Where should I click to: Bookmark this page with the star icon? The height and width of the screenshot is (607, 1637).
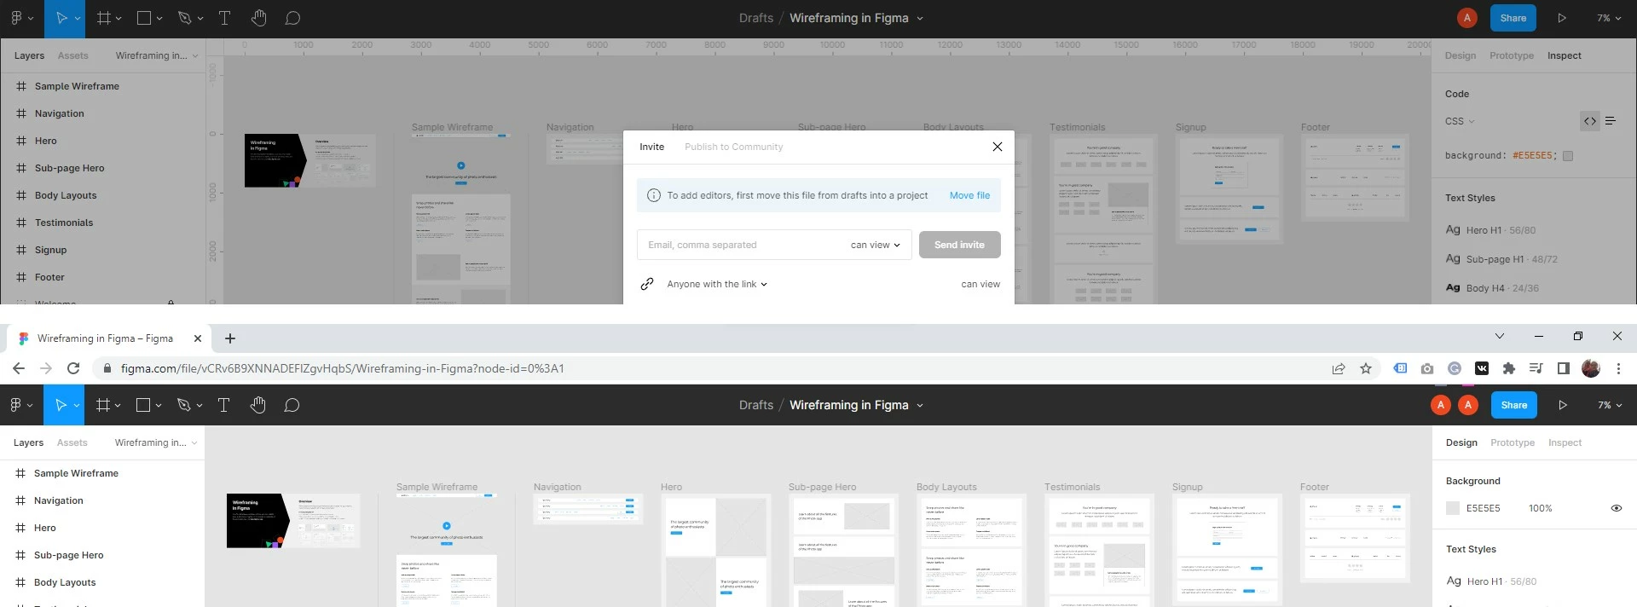pyautogui.click(x=1366, y=368)
